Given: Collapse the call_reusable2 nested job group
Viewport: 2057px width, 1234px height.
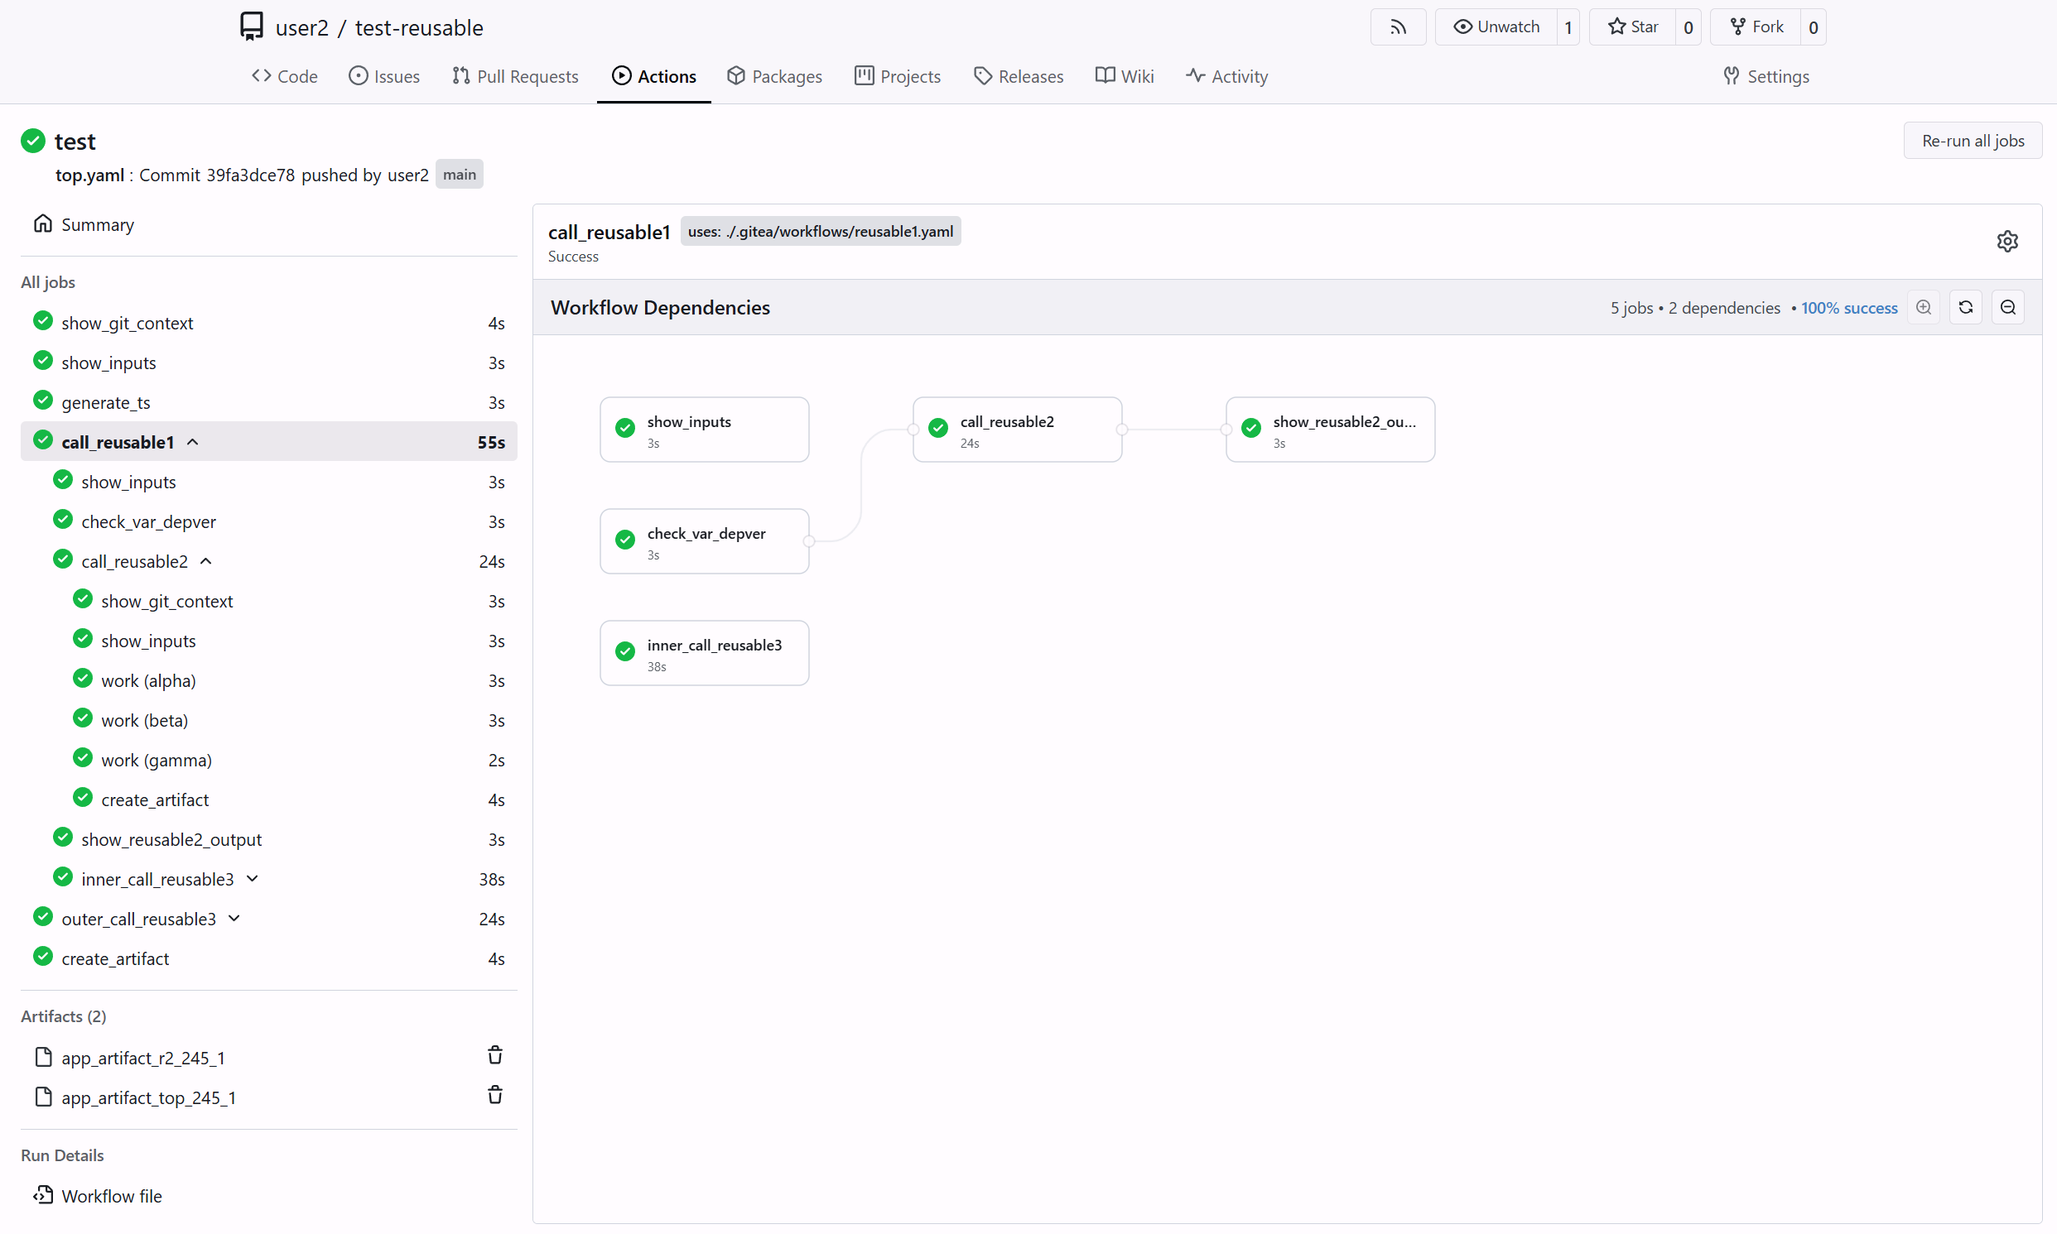Looking at the screenshot, I should click(206, 561).
